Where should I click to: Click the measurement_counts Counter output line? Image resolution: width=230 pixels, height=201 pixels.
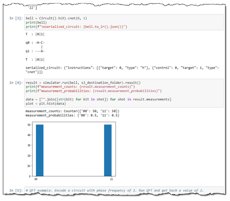(x=72, y=111)
